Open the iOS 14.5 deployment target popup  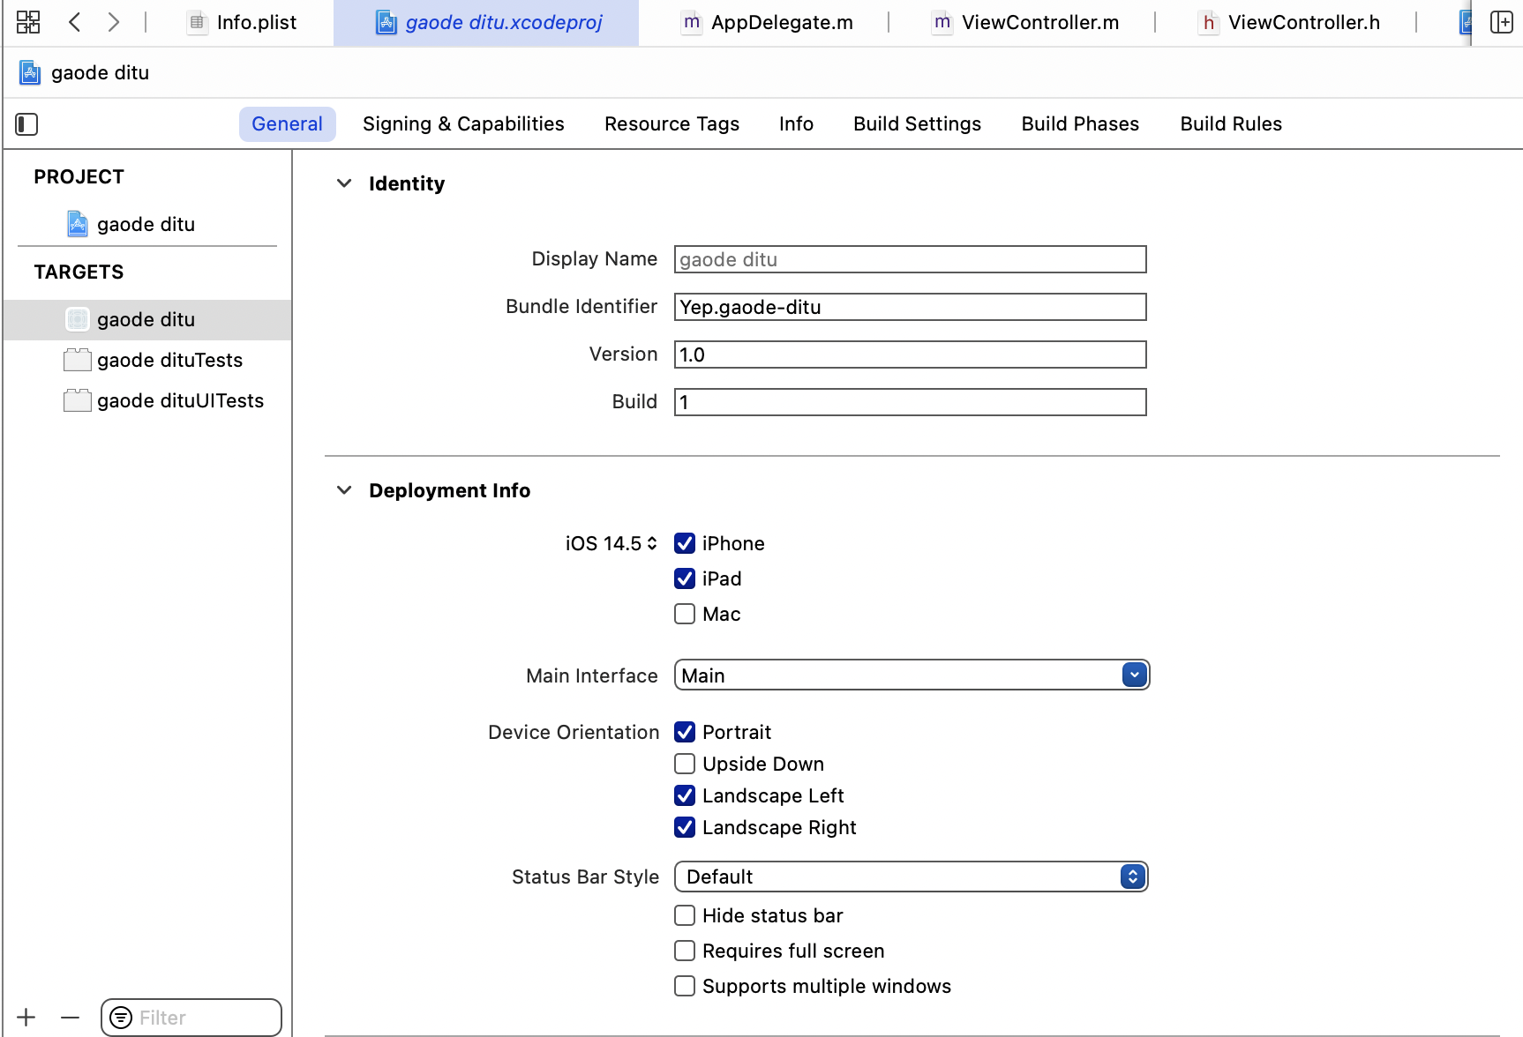pyautogui.click(x=611, y=543)
